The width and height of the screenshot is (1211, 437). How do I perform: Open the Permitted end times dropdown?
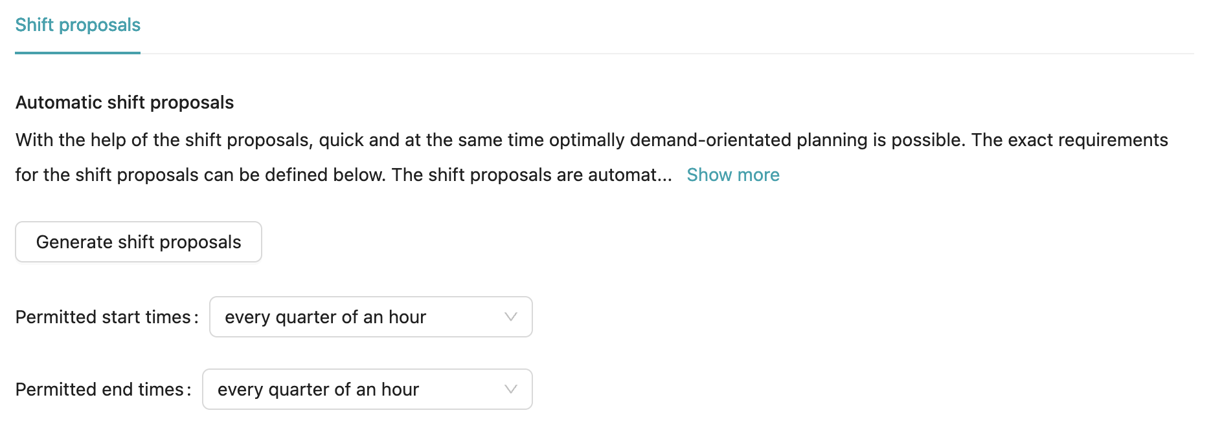[367, 389]
